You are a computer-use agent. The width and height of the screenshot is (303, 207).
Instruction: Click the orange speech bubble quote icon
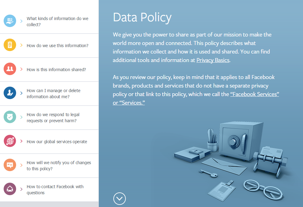[x=10, y=165]
